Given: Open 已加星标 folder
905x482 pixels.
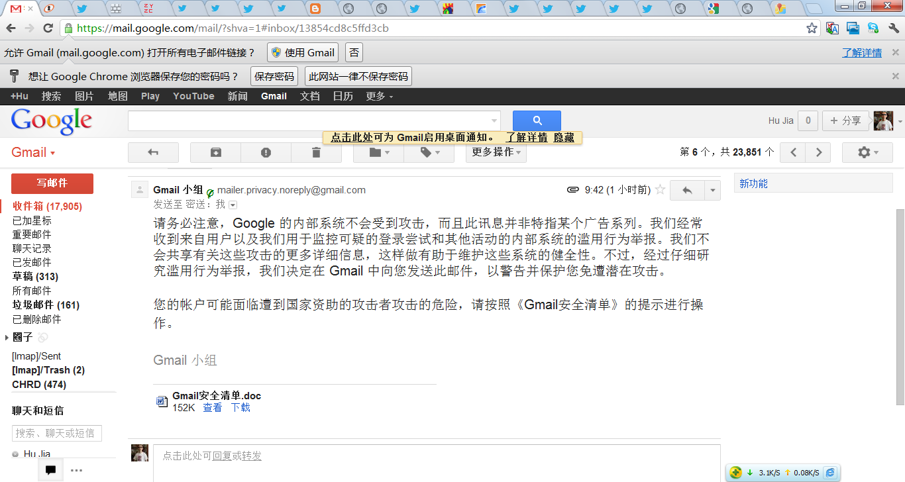Looking at the screenshot, I should click(32, 220).
